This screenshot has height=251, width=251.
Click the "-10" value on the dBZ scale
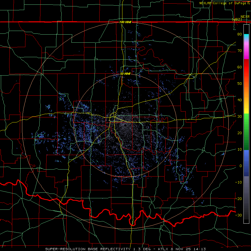coord(238,182)
